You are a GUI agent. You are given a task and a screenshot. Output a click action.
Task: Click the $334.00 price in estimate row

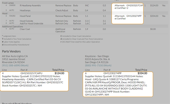[x=154, y=16]
